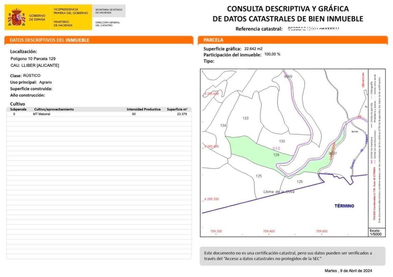
Task: Select 'CAU. LLIBER [ALICANTE]' address text
Action: 35,65
